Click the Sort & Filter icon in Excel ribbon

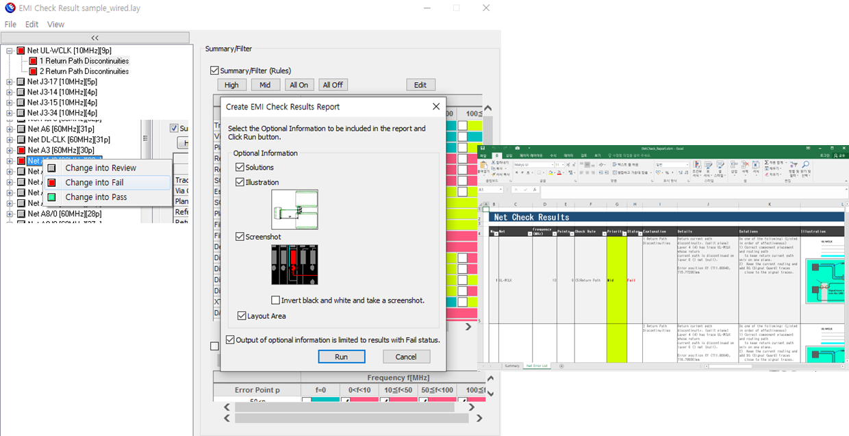tap(792, 165)
